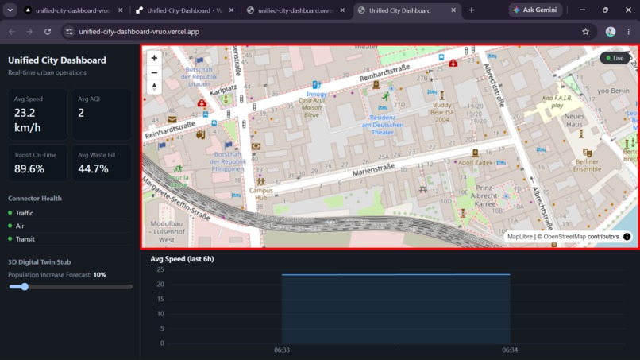The height and width of the screenshot is (360, 640).
Task: Switch to Unified-City-Dashboard W tab
Action: pos(184,10)
